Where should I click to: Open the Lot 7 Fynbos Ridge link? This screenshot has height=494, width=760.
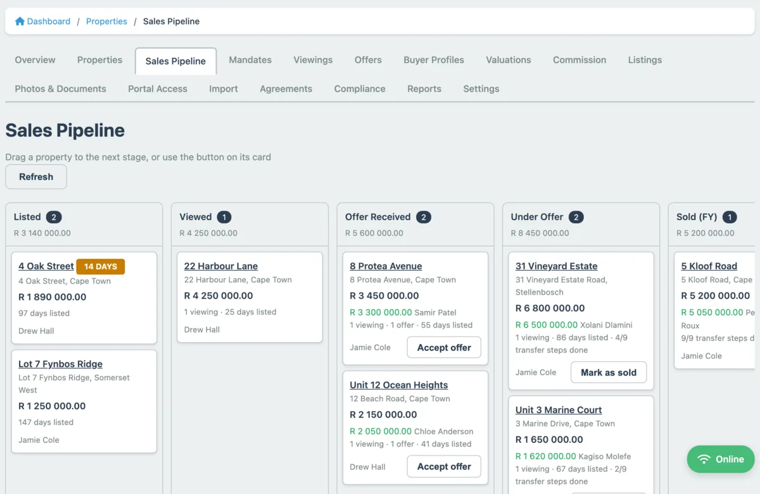tap(60, 364)
